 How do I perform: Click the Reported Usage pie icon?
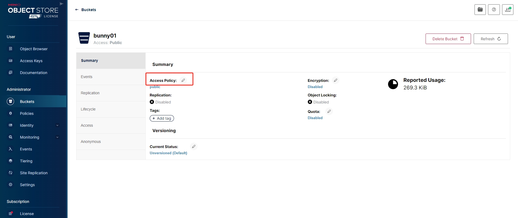393,84
